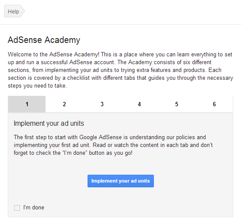Select section tab 5
The image size is (241, 222).
click(x=176, y=104)
